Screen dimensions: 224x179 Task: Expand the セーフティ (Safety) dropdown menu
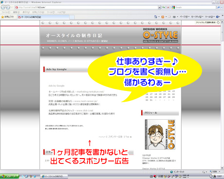click(x=197, y=17)
